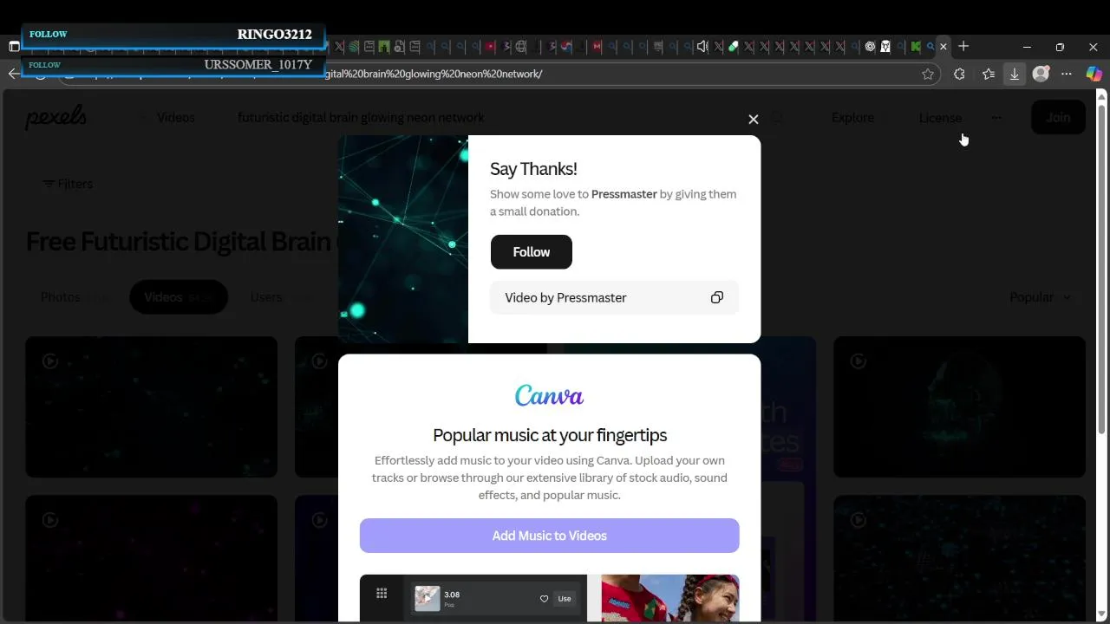Open the Filters panel
This screenshot has height=624, width=1110.
click(68, 184)
